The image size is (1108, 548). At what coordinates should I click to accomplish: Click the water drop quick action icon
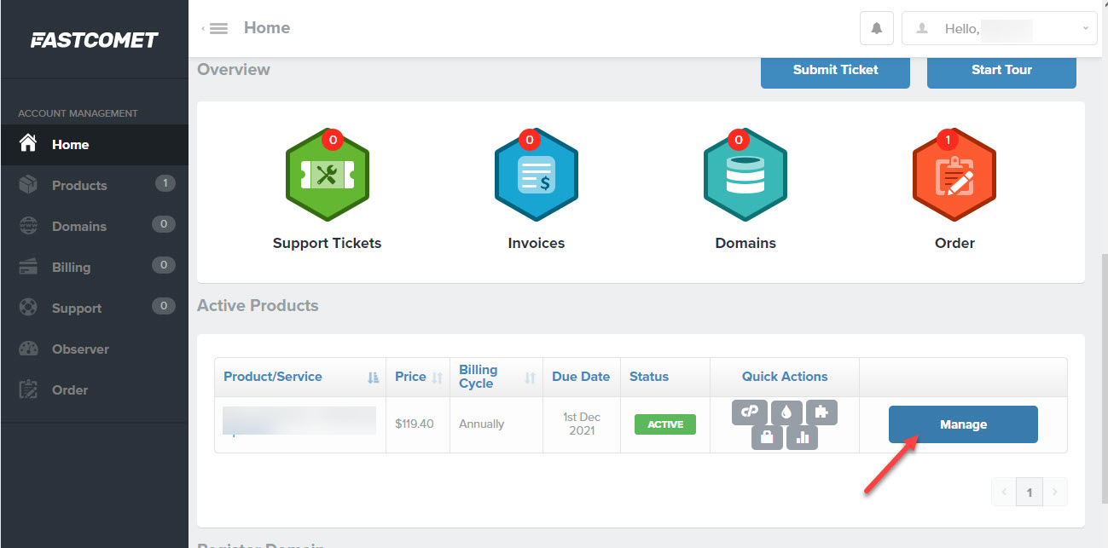coord(786,412)
